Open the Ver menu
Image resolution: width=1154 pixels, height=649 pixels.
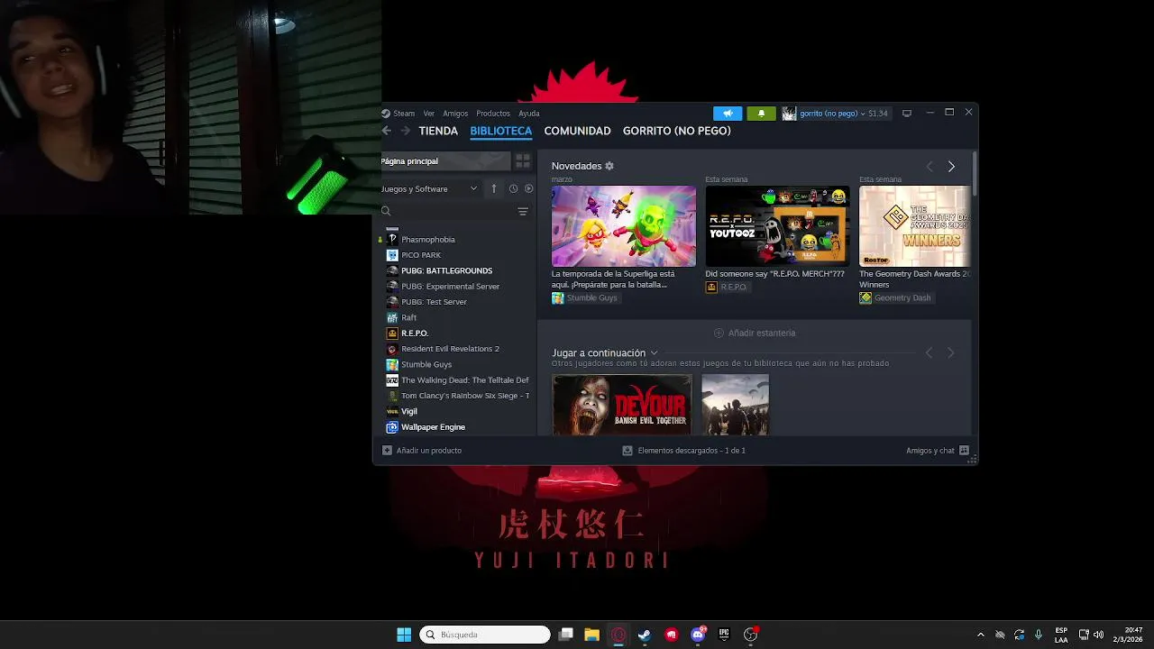429,114
